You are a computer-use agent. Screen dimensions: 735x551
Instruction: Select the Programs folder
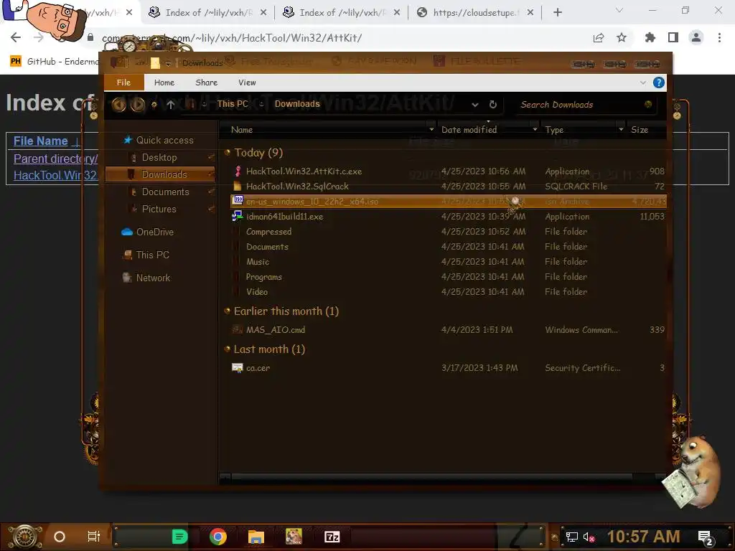(264, 276)
